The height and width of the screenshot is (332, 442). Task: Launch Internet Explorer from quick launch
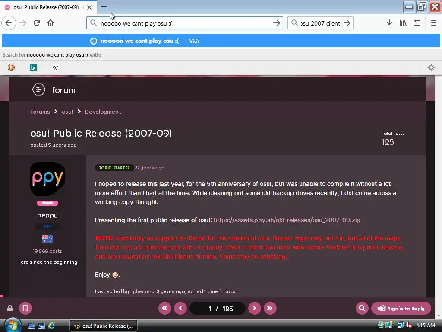[x=51, y=326]
